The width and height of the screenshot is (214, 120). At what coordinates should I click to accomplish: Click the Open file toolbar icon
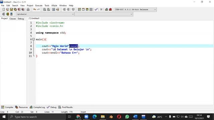(x=7, y=9)
